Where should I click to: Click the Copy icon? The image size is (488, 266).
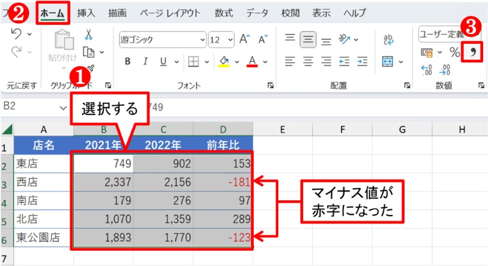click(88, 52)
